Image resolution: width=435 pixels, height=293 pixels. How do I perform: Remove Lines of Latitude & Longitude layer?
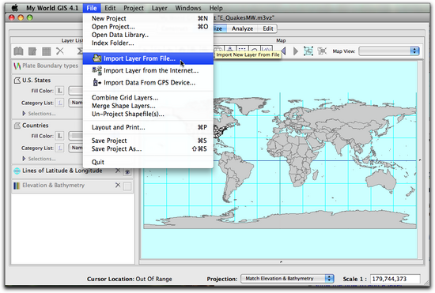point(118,171)
